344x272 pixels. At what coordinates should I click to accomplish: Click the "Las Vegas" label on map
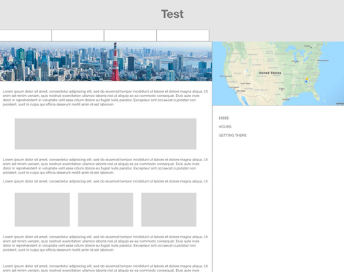tap(246, 83)
